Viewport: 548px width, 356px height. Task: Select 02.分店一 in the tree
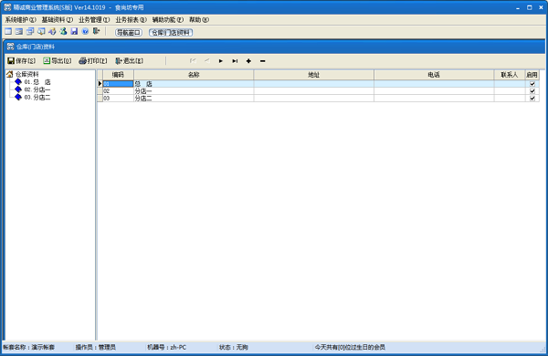pos(37,89)
